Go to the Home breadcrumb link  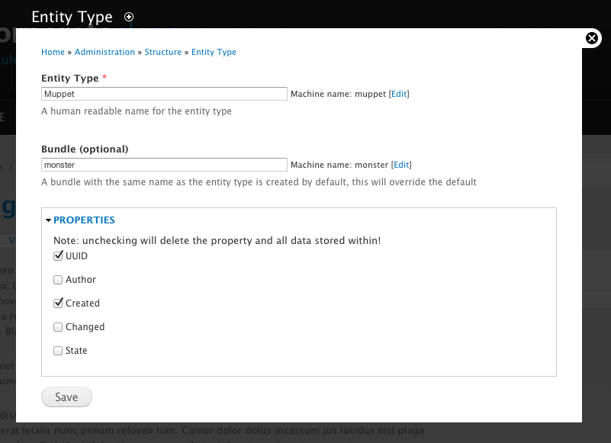point(53,52)
